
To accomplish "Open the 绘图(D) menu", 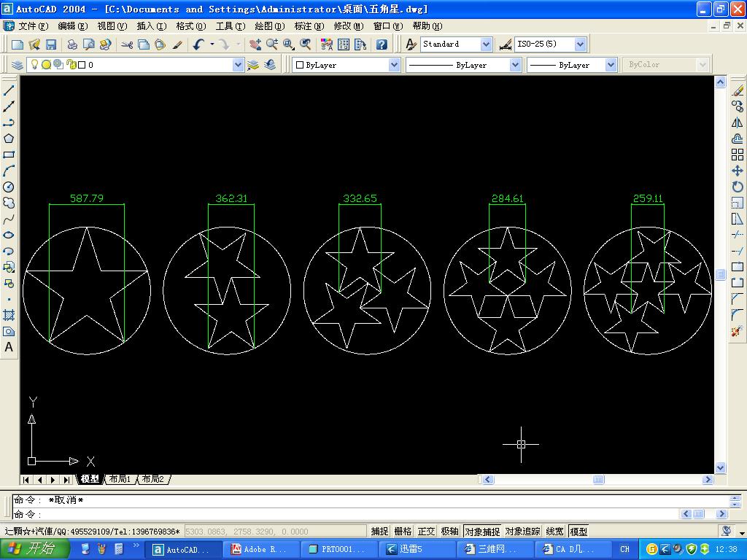I will (x=270, y=26).
